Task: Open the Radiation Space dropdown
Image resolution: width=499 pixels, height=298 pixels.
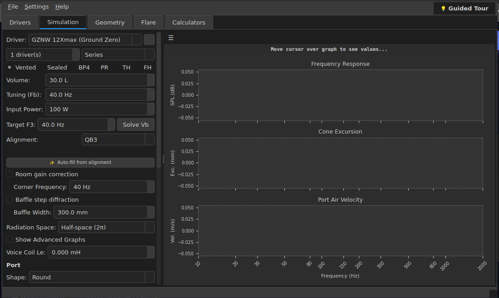Action: pos(106,227)
